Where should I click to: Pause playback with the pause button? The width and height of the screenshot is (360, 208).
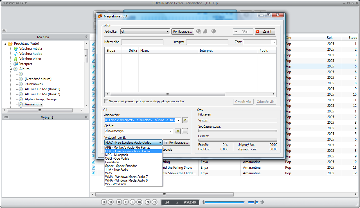pos(132,202)
